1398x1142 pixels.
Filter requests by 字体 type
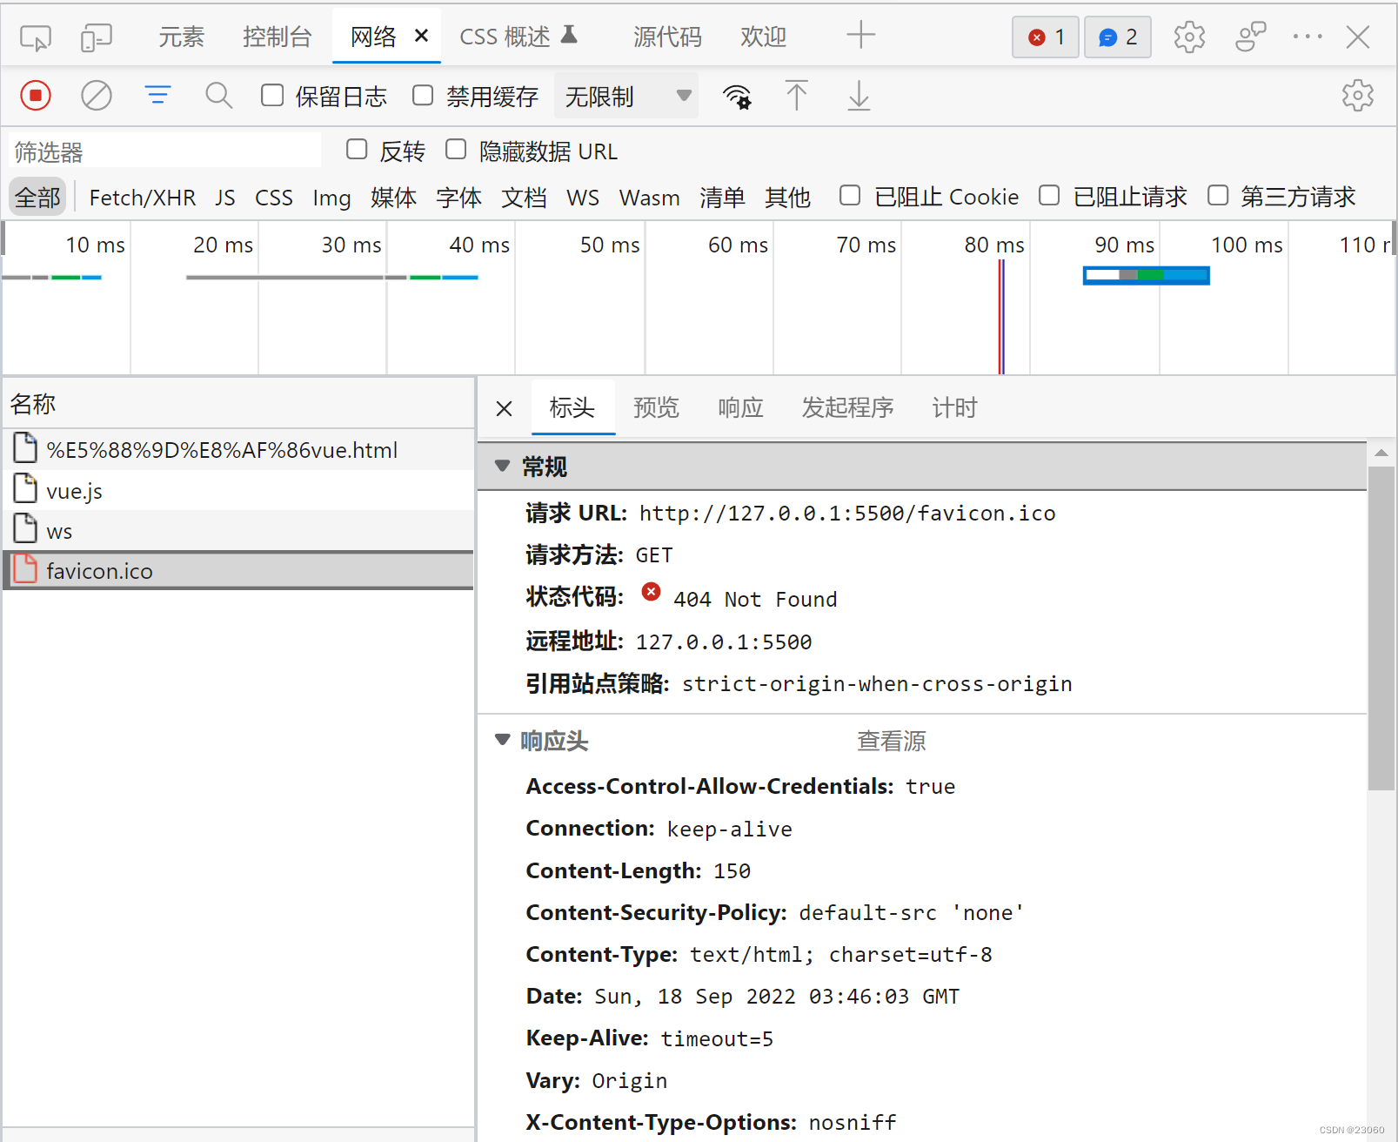point(458,198)
